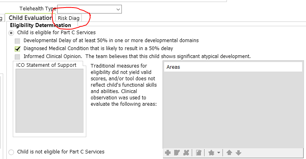Click the clipboard icon in Areas toolbar
This screenshot has height=159, width=306.
tap(199, 153)
